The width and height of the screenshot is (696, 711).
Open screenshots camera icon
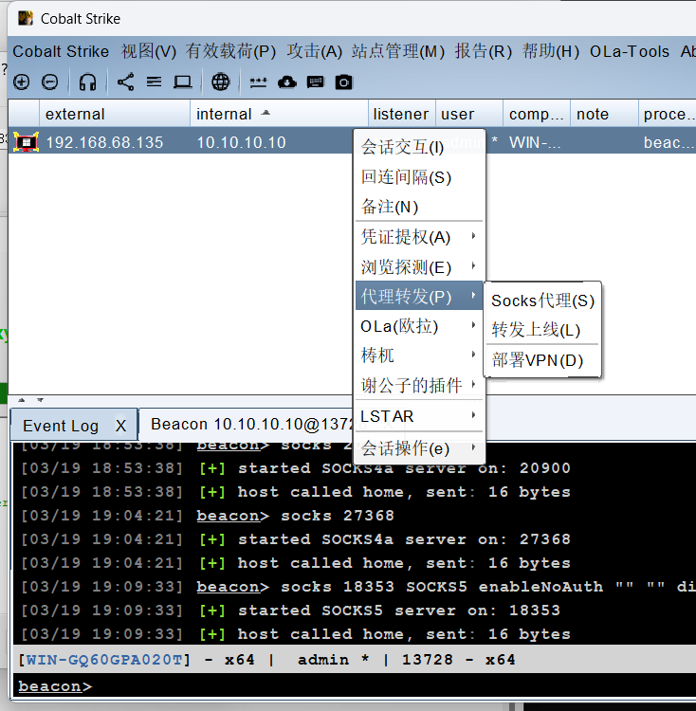pyautogui.click(x=343, y=82)
